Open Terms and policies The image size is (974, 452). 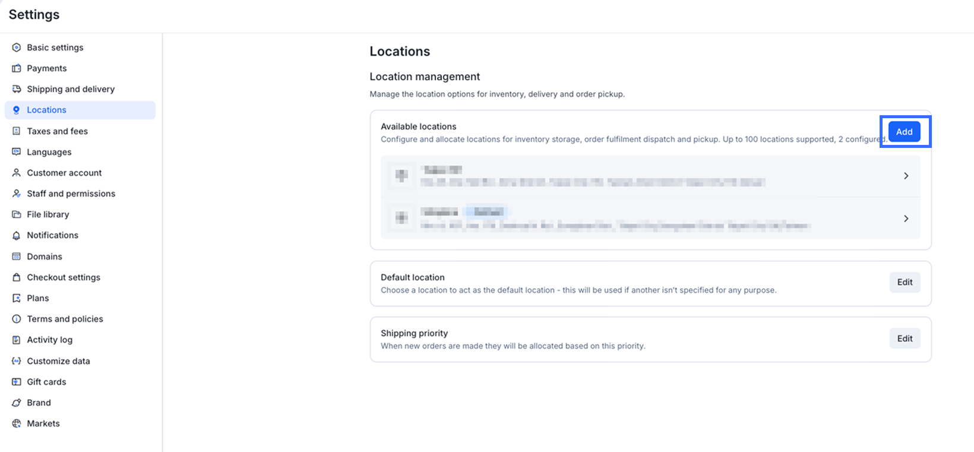click(x=65, y=319)
